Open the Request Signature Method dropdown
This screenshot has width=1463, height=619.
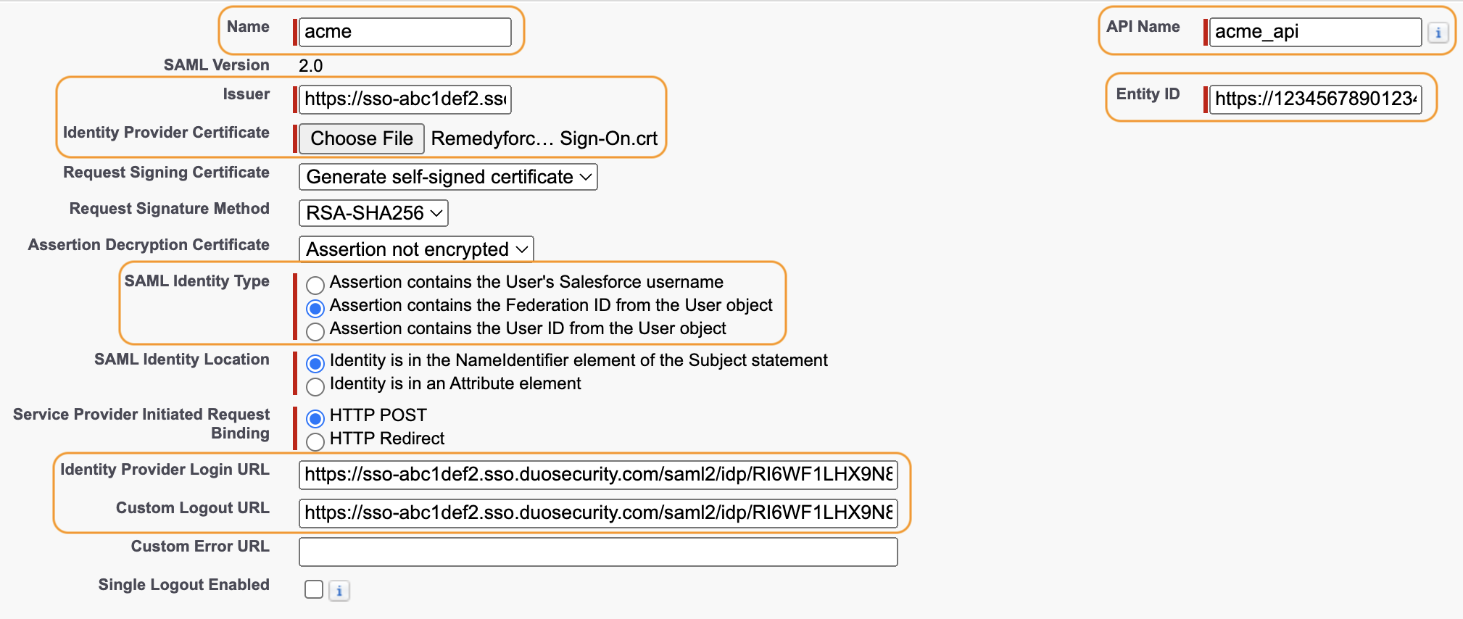click(373, 212)
